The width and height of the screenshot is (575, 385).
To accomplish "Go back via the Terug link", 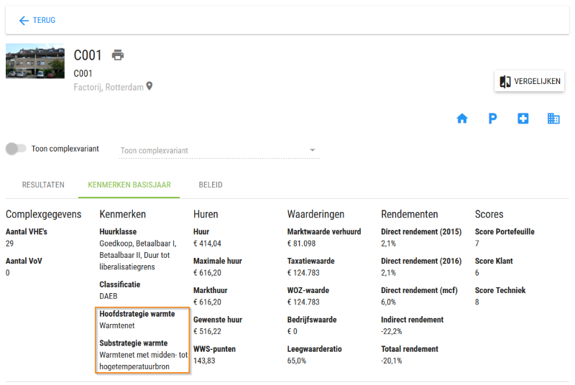I will 37,21.
